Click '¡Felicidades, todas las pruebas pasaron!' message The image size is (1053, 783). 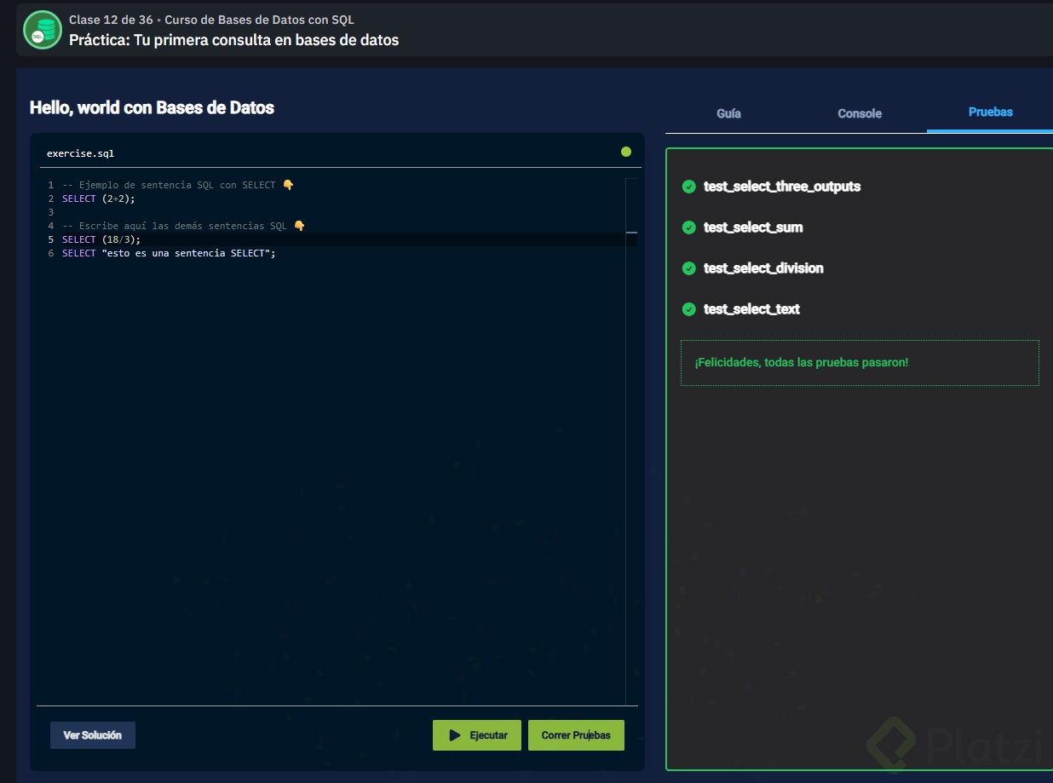[x=802, y=363]
